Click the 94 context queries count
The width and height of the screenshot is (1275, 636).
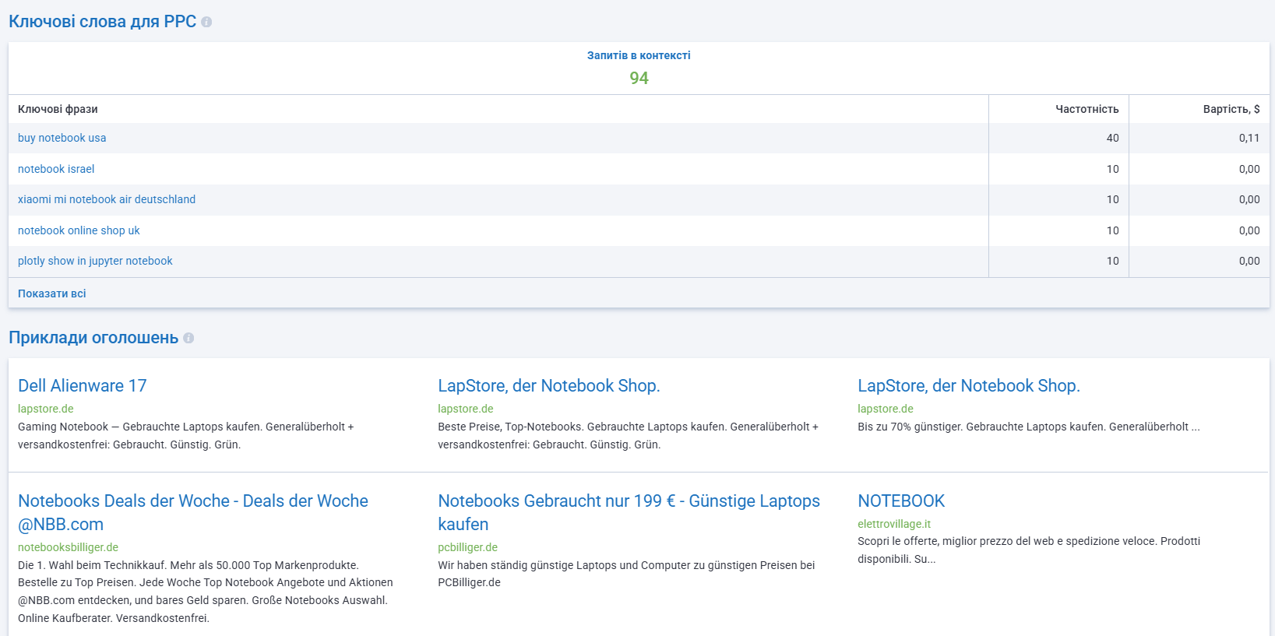point(639,78)
